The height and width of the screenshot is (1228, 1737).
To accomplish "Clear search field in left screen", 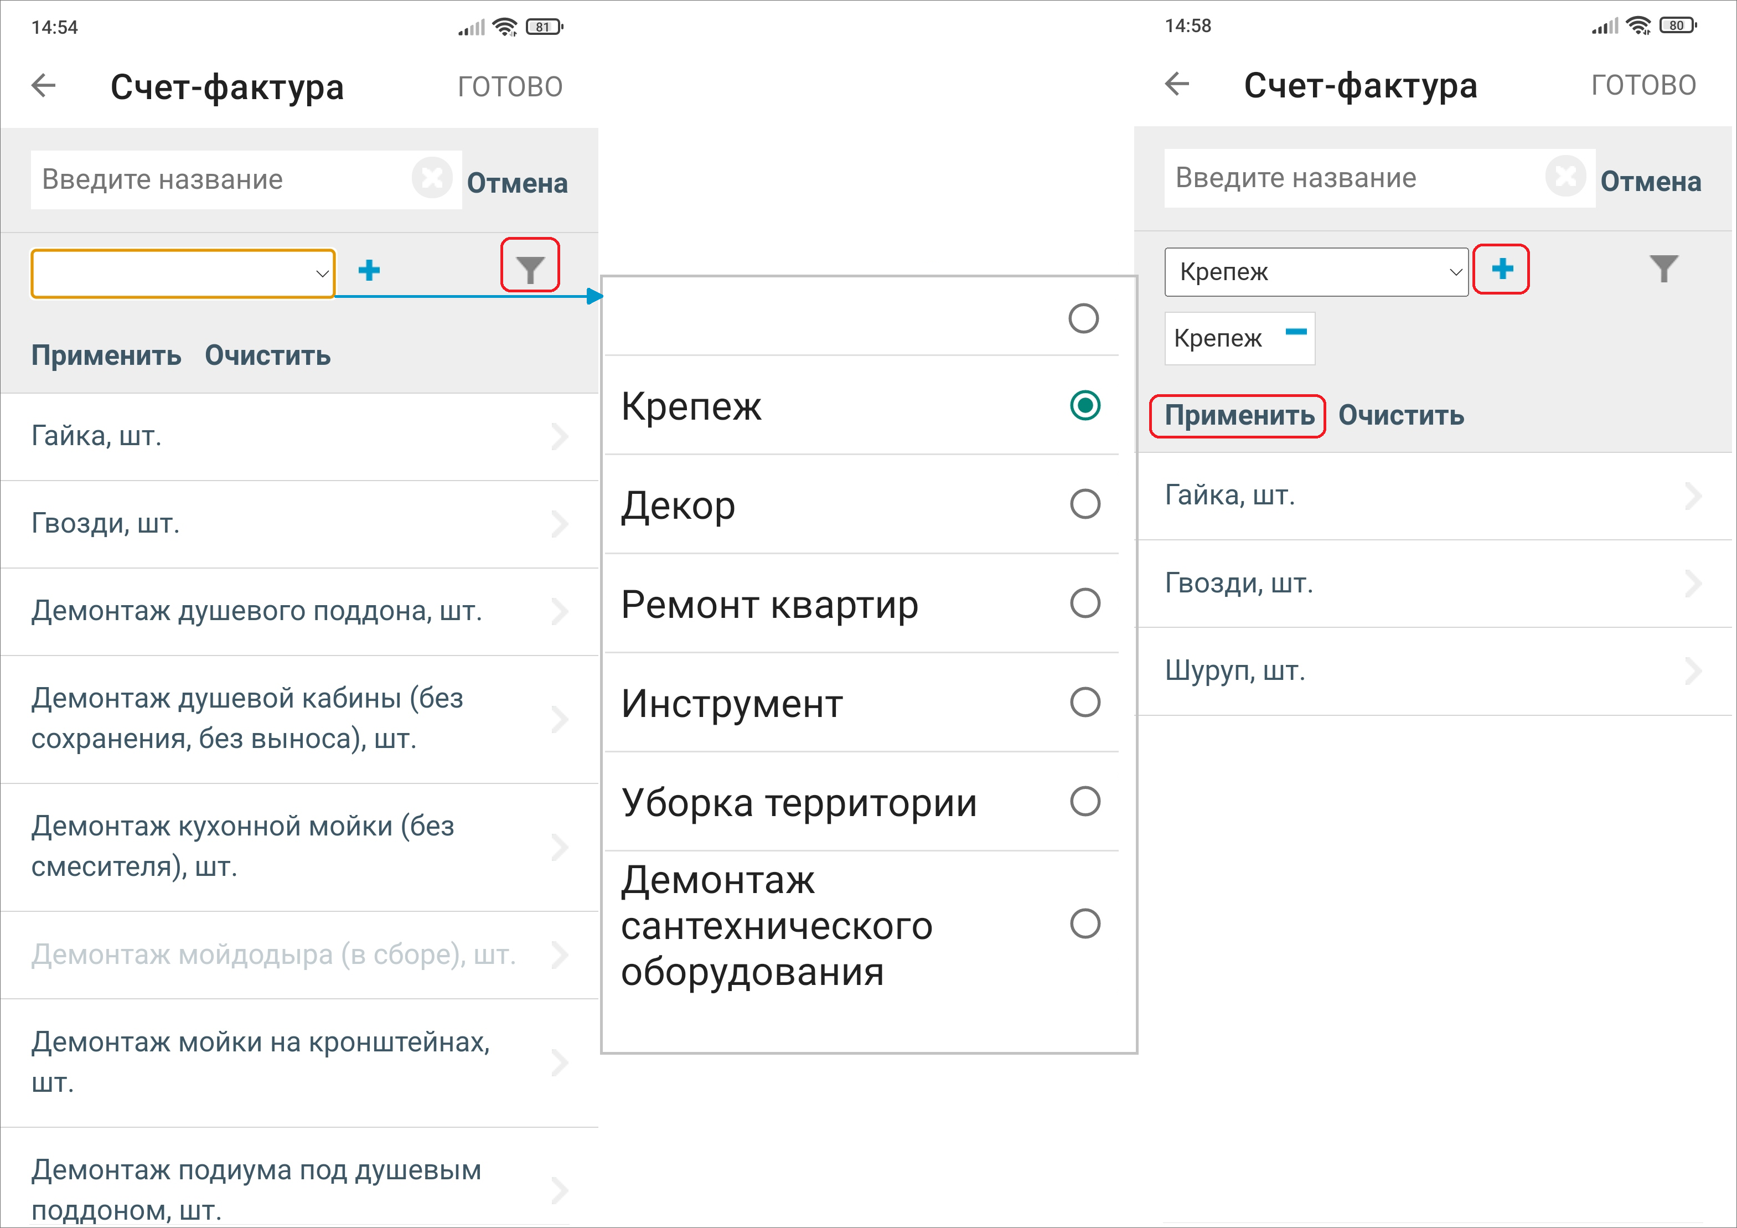I will tap(432, 179).
